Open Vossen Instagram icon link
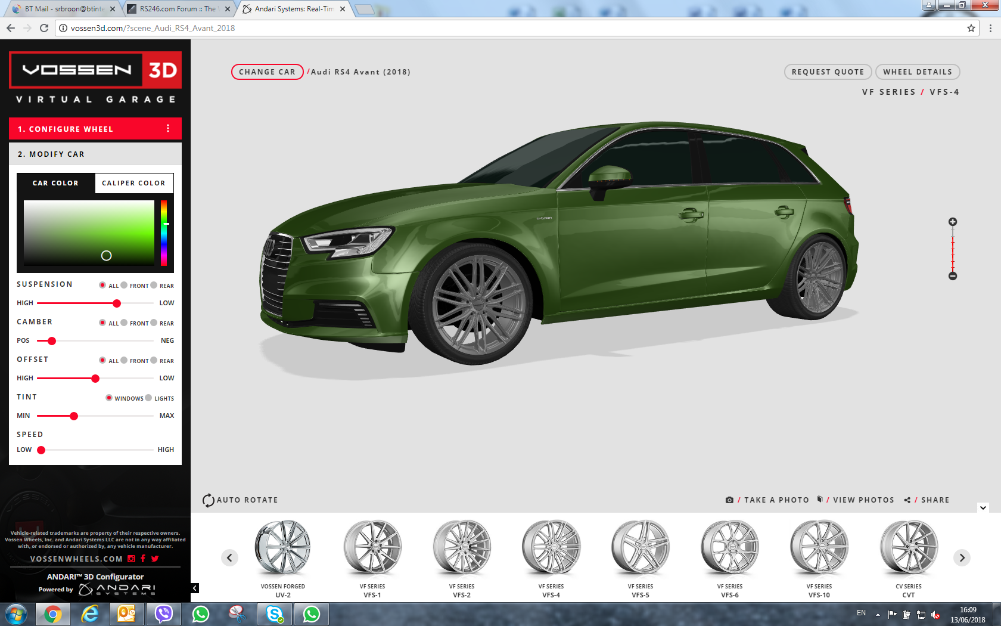 (x=132, y=559)
